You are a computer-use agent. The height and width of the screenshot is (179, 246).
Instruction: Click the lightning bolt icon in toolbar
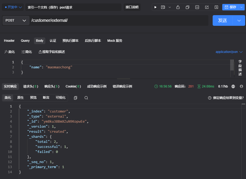(216, 7)
